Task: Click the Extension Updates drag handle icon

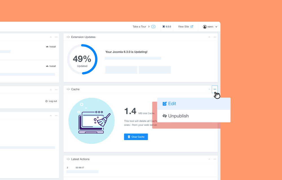Action: pos(68,37)
